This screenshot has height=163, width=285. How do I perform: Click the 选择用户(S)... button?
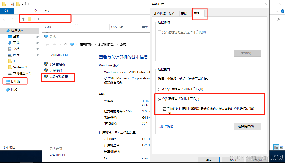(x=247, y=126)
